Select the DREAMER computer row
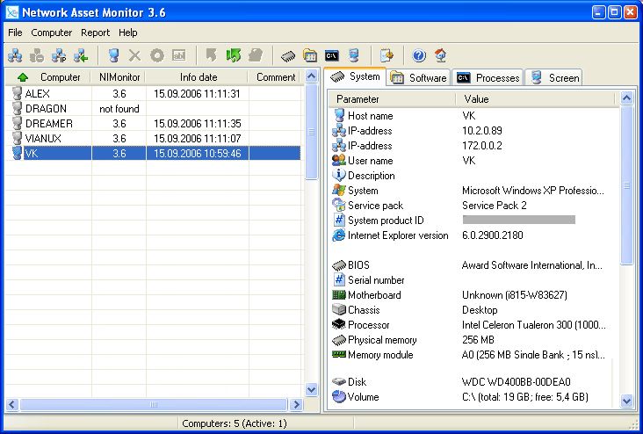Image resolution: width=643 pixels, height=434 pixels. coord(48,124)
